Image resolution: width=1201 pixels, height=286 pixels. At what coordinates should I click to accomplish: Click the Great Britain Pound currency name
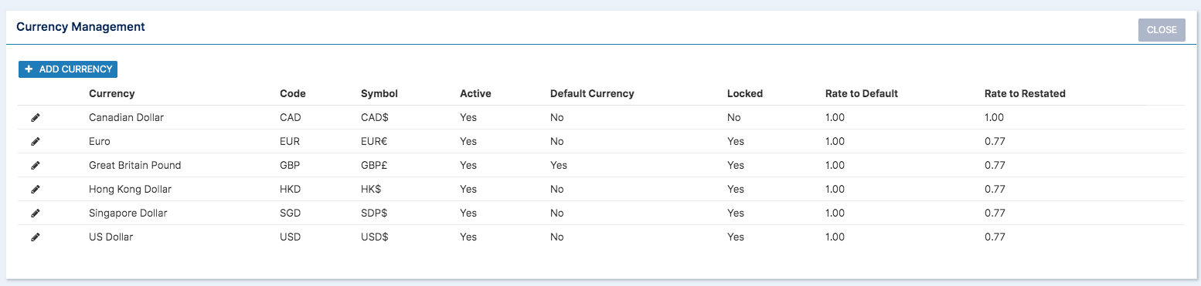tap(135, 165)
